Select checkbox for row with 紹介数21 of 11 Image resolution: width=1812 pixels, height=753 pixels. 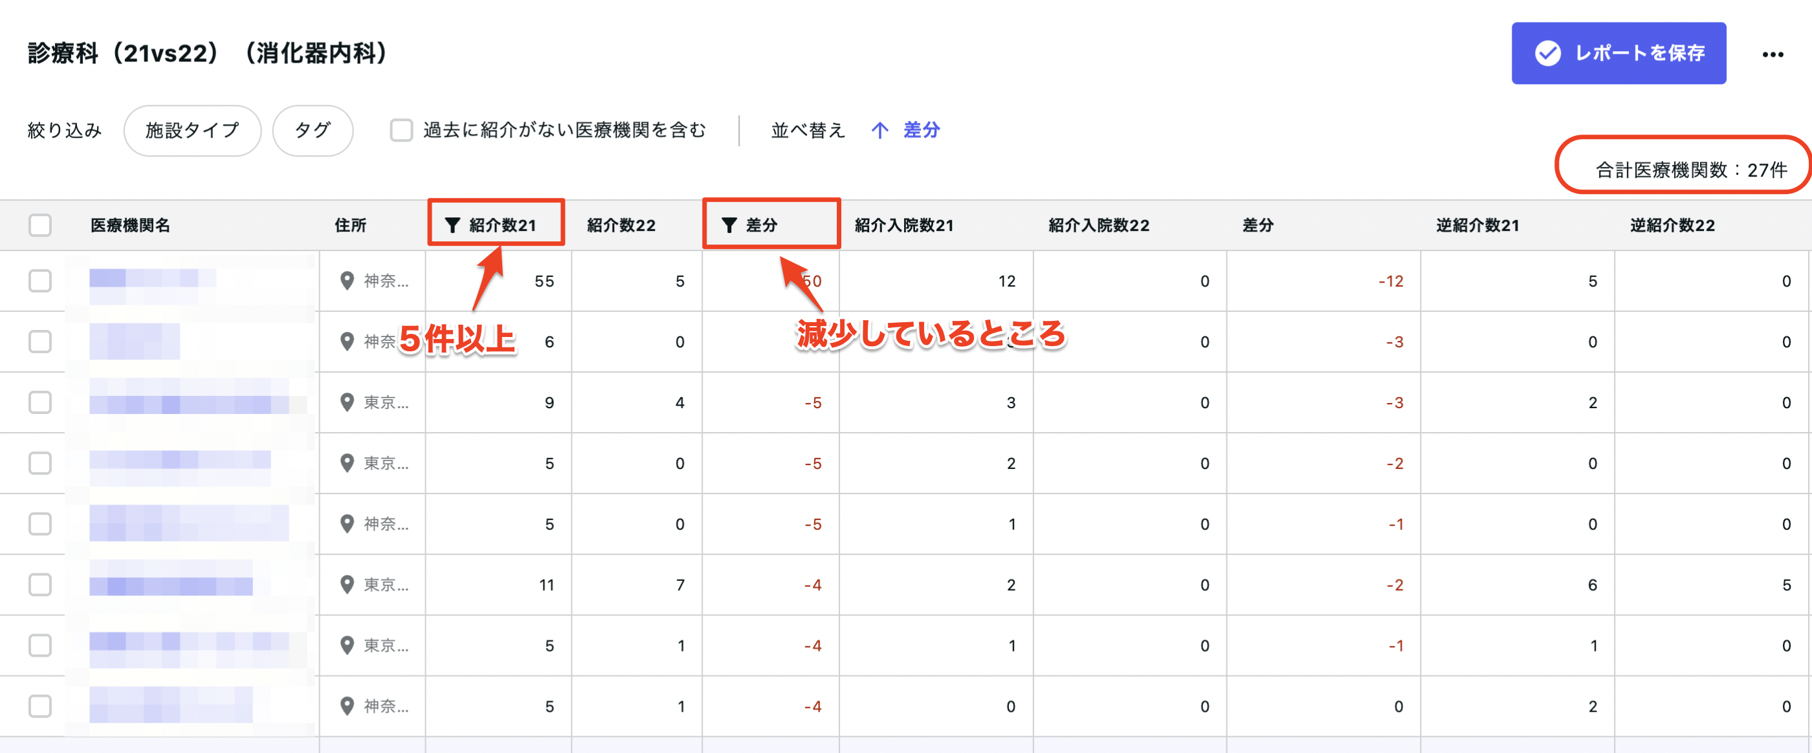coord(40,585)
